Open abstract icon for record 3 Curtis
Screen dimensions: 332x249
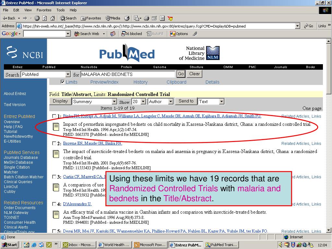point(56,187)
